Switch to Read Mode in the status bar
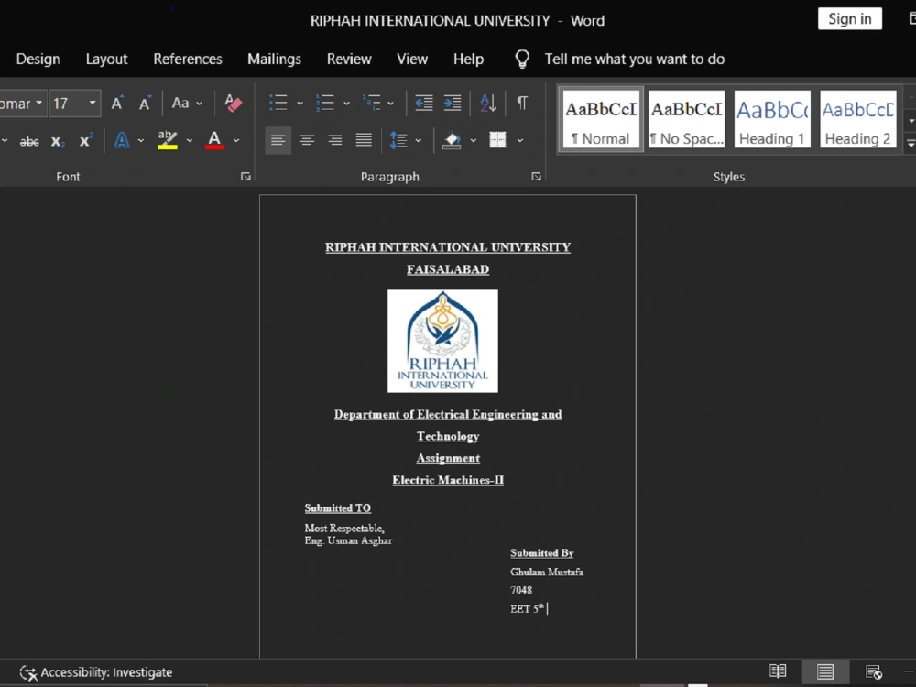This screenshot has height=687, width=916. 778,671
